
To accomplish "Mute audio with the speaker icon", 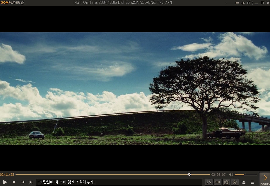I will point(231,175).
